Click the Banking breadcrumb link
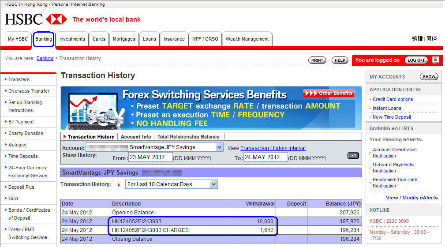 click(45, 58)
